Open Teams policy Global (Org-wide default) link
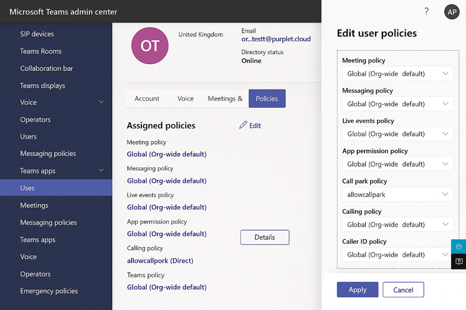 (x=166, y=287)
